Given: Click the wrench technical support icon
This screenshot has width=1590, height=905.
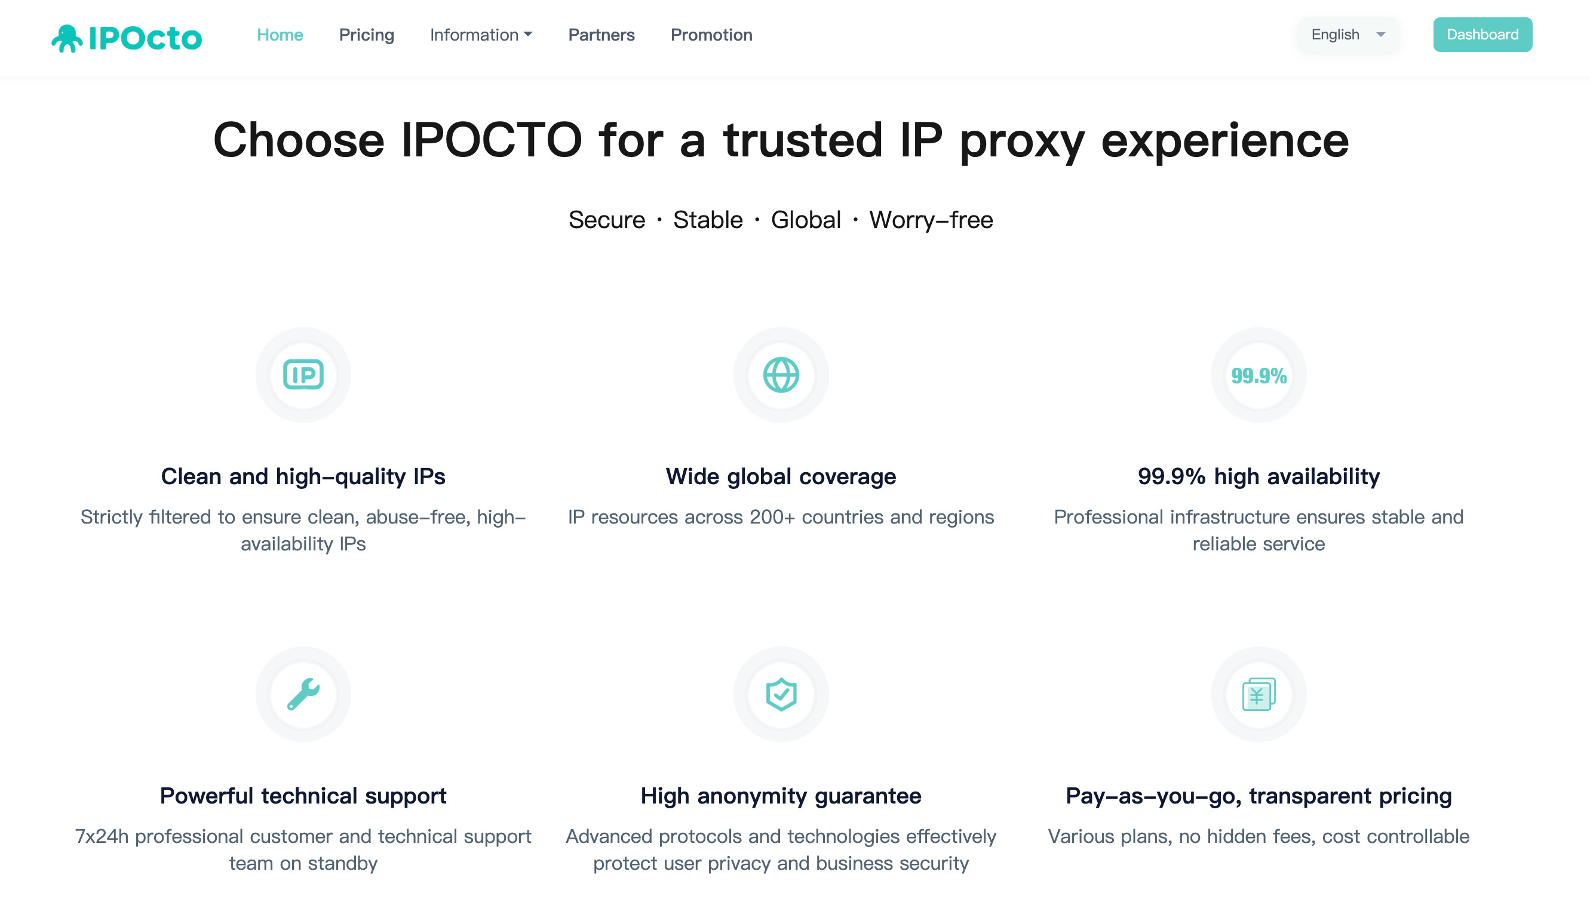Looking at the screenshot, I should click(303, 694).
